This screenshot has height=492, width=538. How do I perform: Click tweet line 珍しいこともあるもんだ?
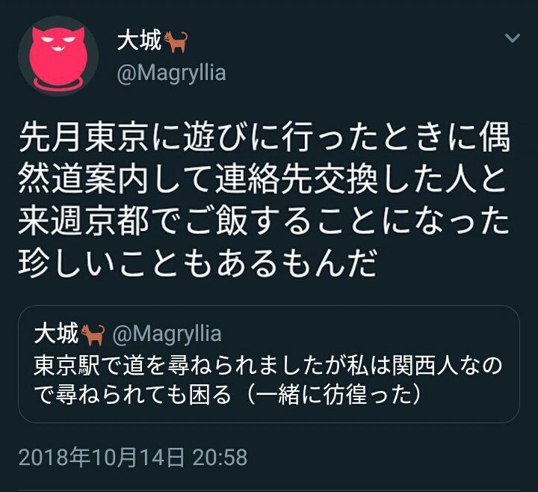[x=197, y=263]
